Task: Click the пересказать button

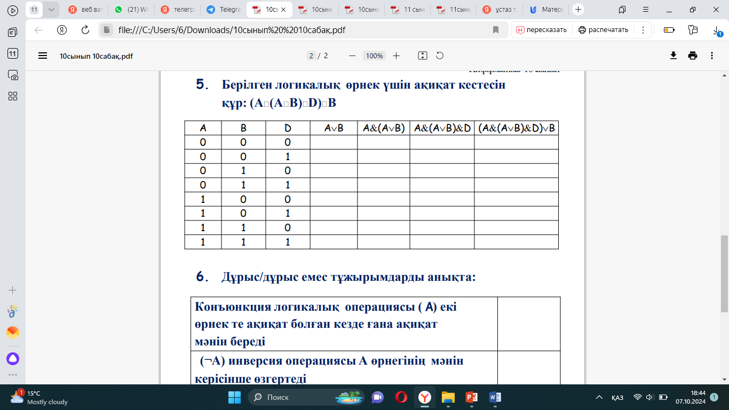Action: 542,30
